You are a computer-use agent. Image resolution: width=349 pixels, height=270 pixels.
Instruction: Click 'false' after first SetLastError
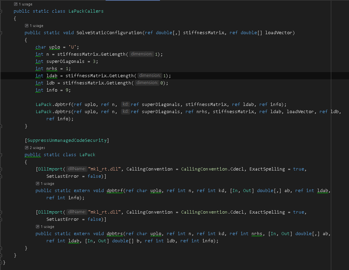[x=94, y=176]
